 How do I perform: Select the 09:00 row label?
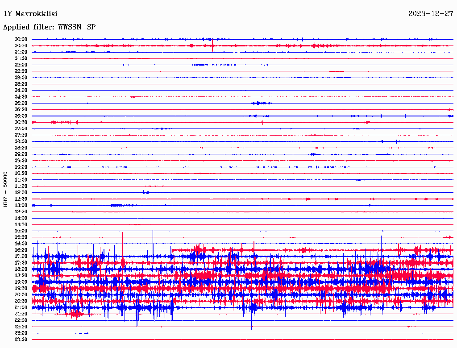21,154
